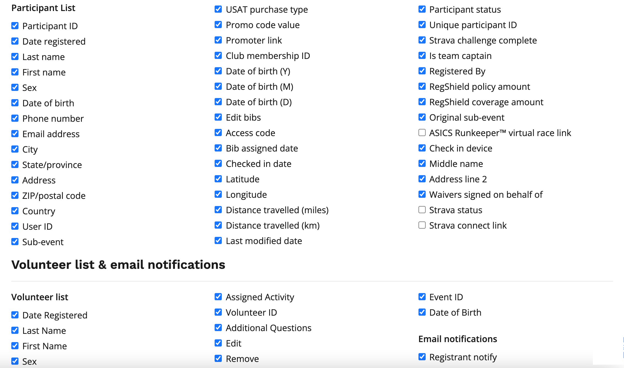Uncheck Waivers signed on behalf of
Image resolution: width=624 pixels, height=368 pixels.
tap(422, 194)
